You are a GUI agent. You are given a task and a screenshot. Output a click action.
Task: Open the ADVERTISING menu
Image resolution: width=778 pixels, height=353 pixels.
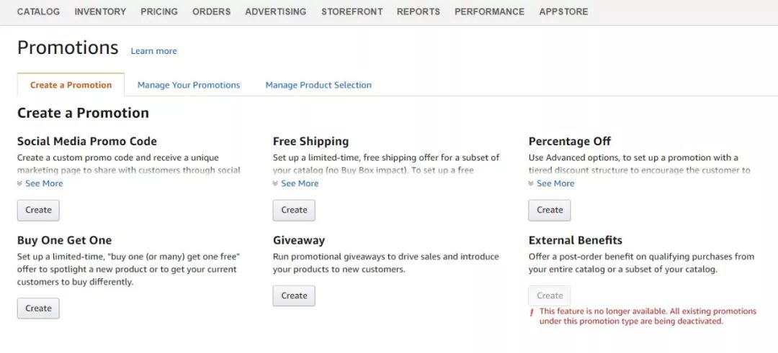(275, 12)
